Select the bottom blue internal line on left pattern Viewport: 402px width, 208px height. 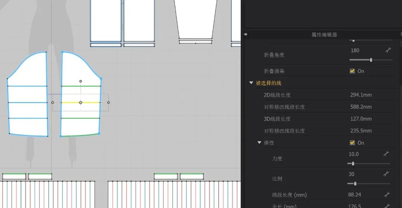coord(28,118)
